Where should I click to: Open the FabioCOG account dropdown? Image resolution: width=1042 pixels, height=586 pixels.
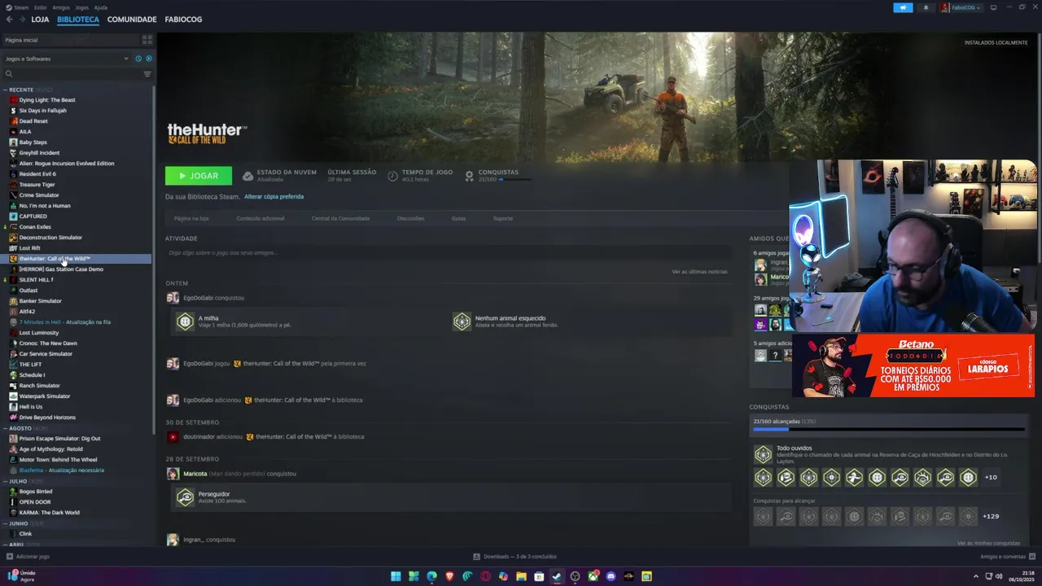pyautogui.click(x=961, y=7)
